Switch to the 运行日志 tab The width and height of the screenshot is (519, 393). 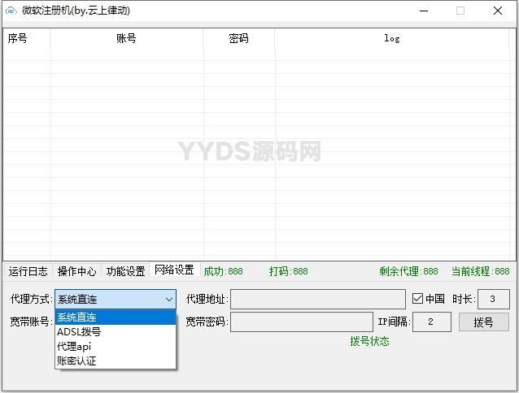click(28, 271)
